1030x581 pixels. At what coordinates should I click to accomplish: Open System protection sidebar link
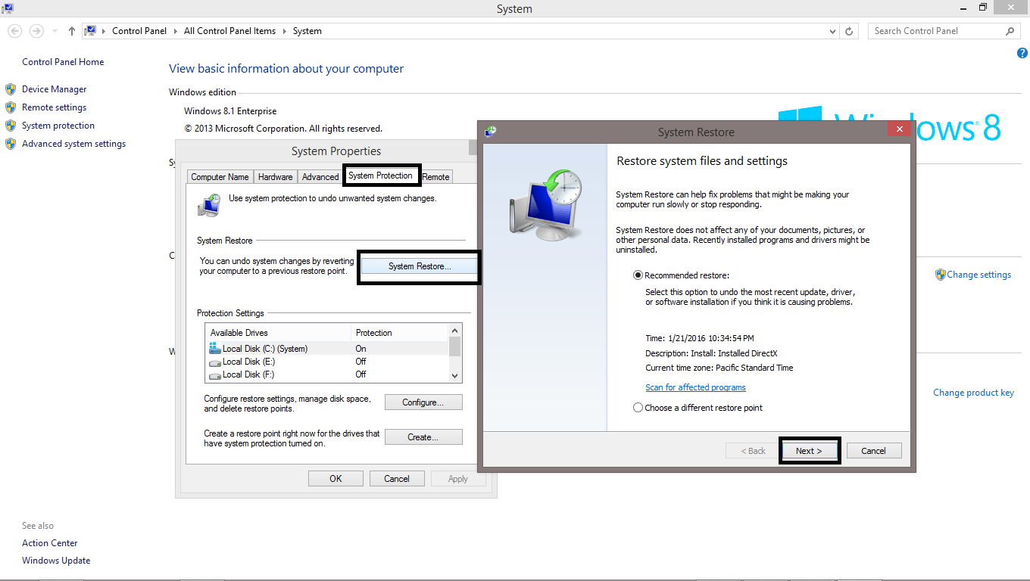point(58,126)
